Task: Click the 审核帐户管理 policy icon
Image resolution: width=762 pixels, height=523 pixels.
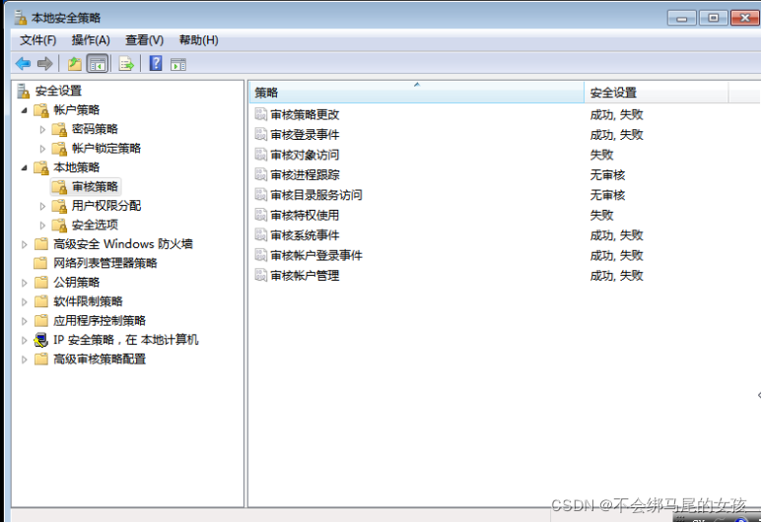Action: click(261, 276)
